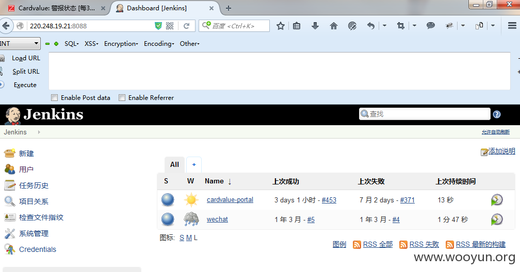Viewport: 520px width, 272px height.
Task: Open build #453 link
Action: [x=329, y=200]
